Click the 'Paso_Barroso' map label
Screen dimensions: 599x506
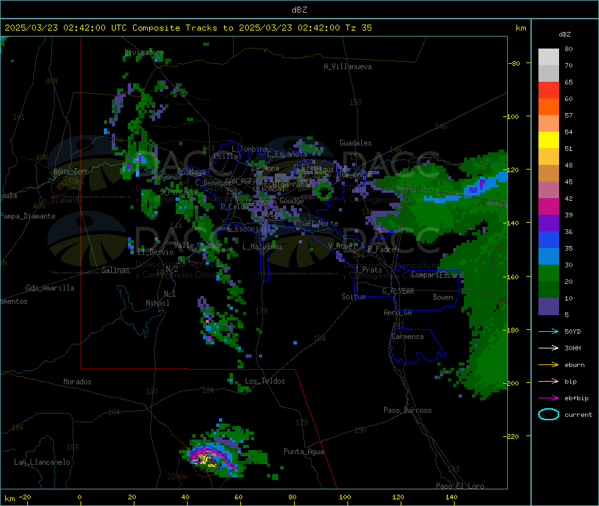point(407,410)
